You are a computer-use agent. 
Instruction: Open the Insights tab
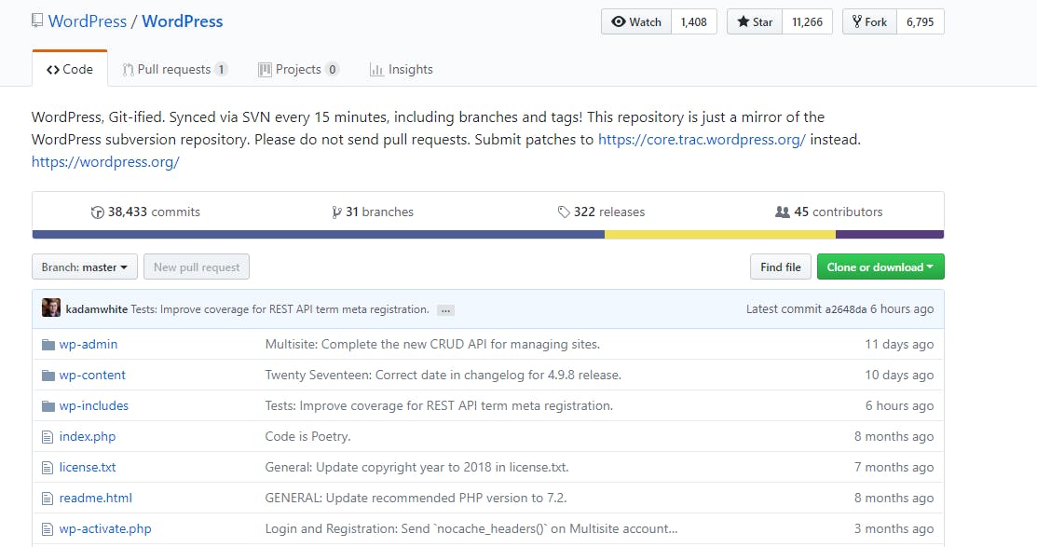[402, 70]
